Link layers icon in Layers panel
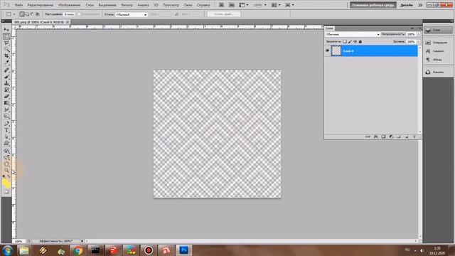 point(368,137)
